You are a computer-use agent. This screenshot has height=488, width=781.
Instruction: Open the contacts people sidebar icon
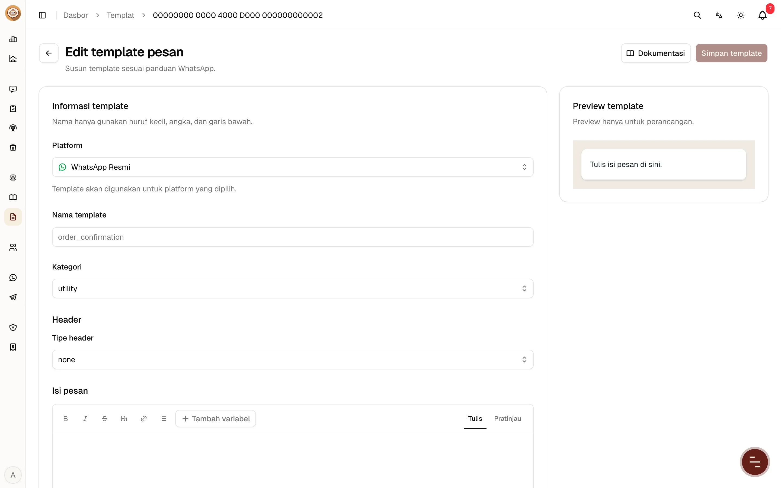(x=13, y=247)
